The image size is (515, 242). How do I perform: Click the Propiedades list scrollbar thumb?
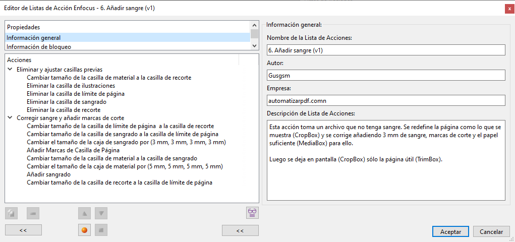click(254, 34)
